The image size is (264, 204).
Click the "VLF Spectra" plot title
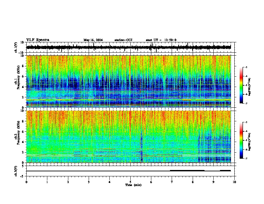(x=38, y=40)
